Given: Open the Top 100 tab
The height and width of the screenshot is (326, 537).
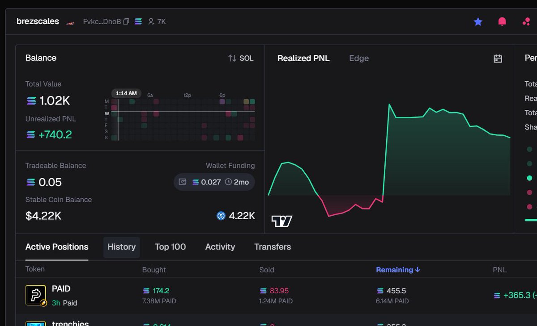Looking at the screenshot, I should point(170,247).
